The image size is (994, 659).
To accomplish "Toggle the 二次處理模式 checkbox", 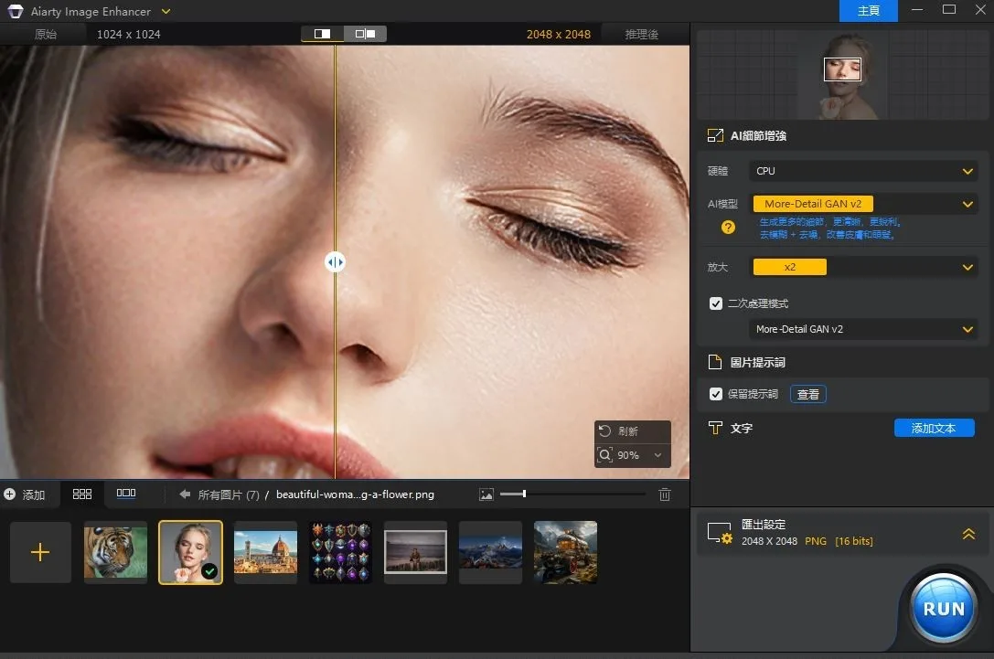I will (x=716, y=303).
